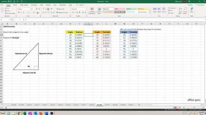Open the Comments pane button

pyautogui.click(x=200, y=5)
